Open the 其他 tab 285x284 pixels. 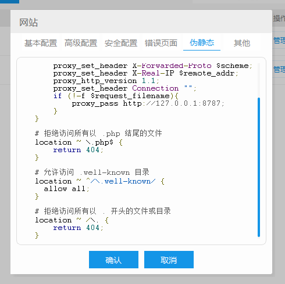click(x=242, y=43)
